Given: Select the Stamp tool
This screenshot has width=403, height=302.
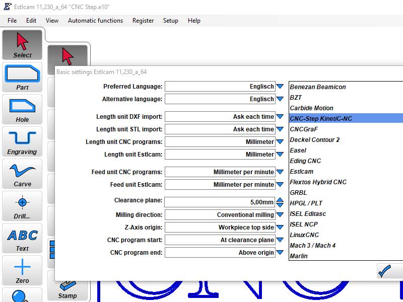Looking at the screenshot, I should coord(68,287).
